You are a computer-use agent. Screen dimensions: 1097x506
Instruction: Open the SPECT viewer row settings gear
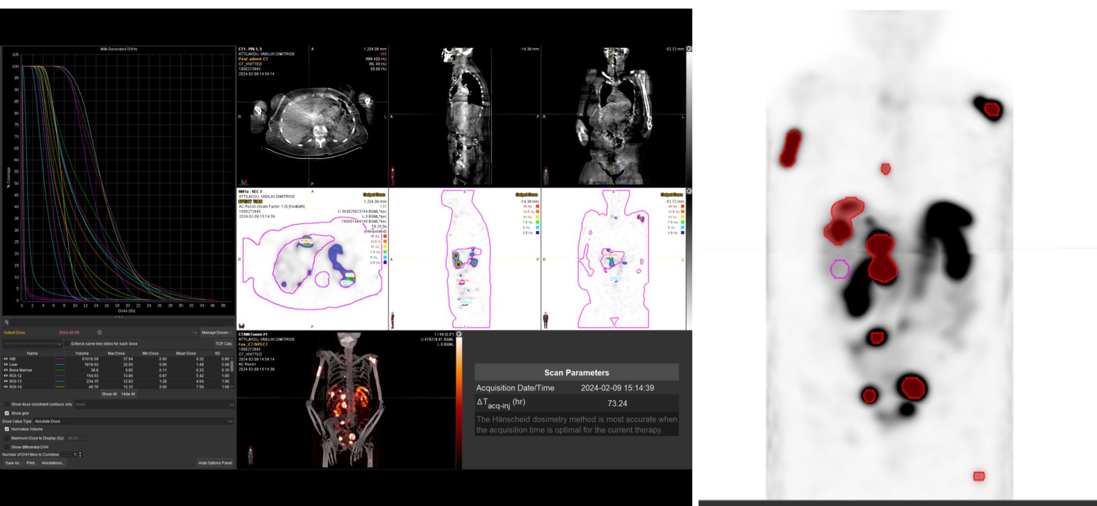coord(689,191)
